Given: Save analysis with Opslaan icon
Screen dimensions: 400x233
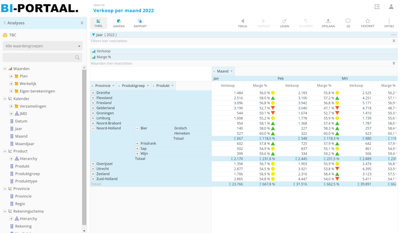Looking at the screenshot, I should [328, 23].
